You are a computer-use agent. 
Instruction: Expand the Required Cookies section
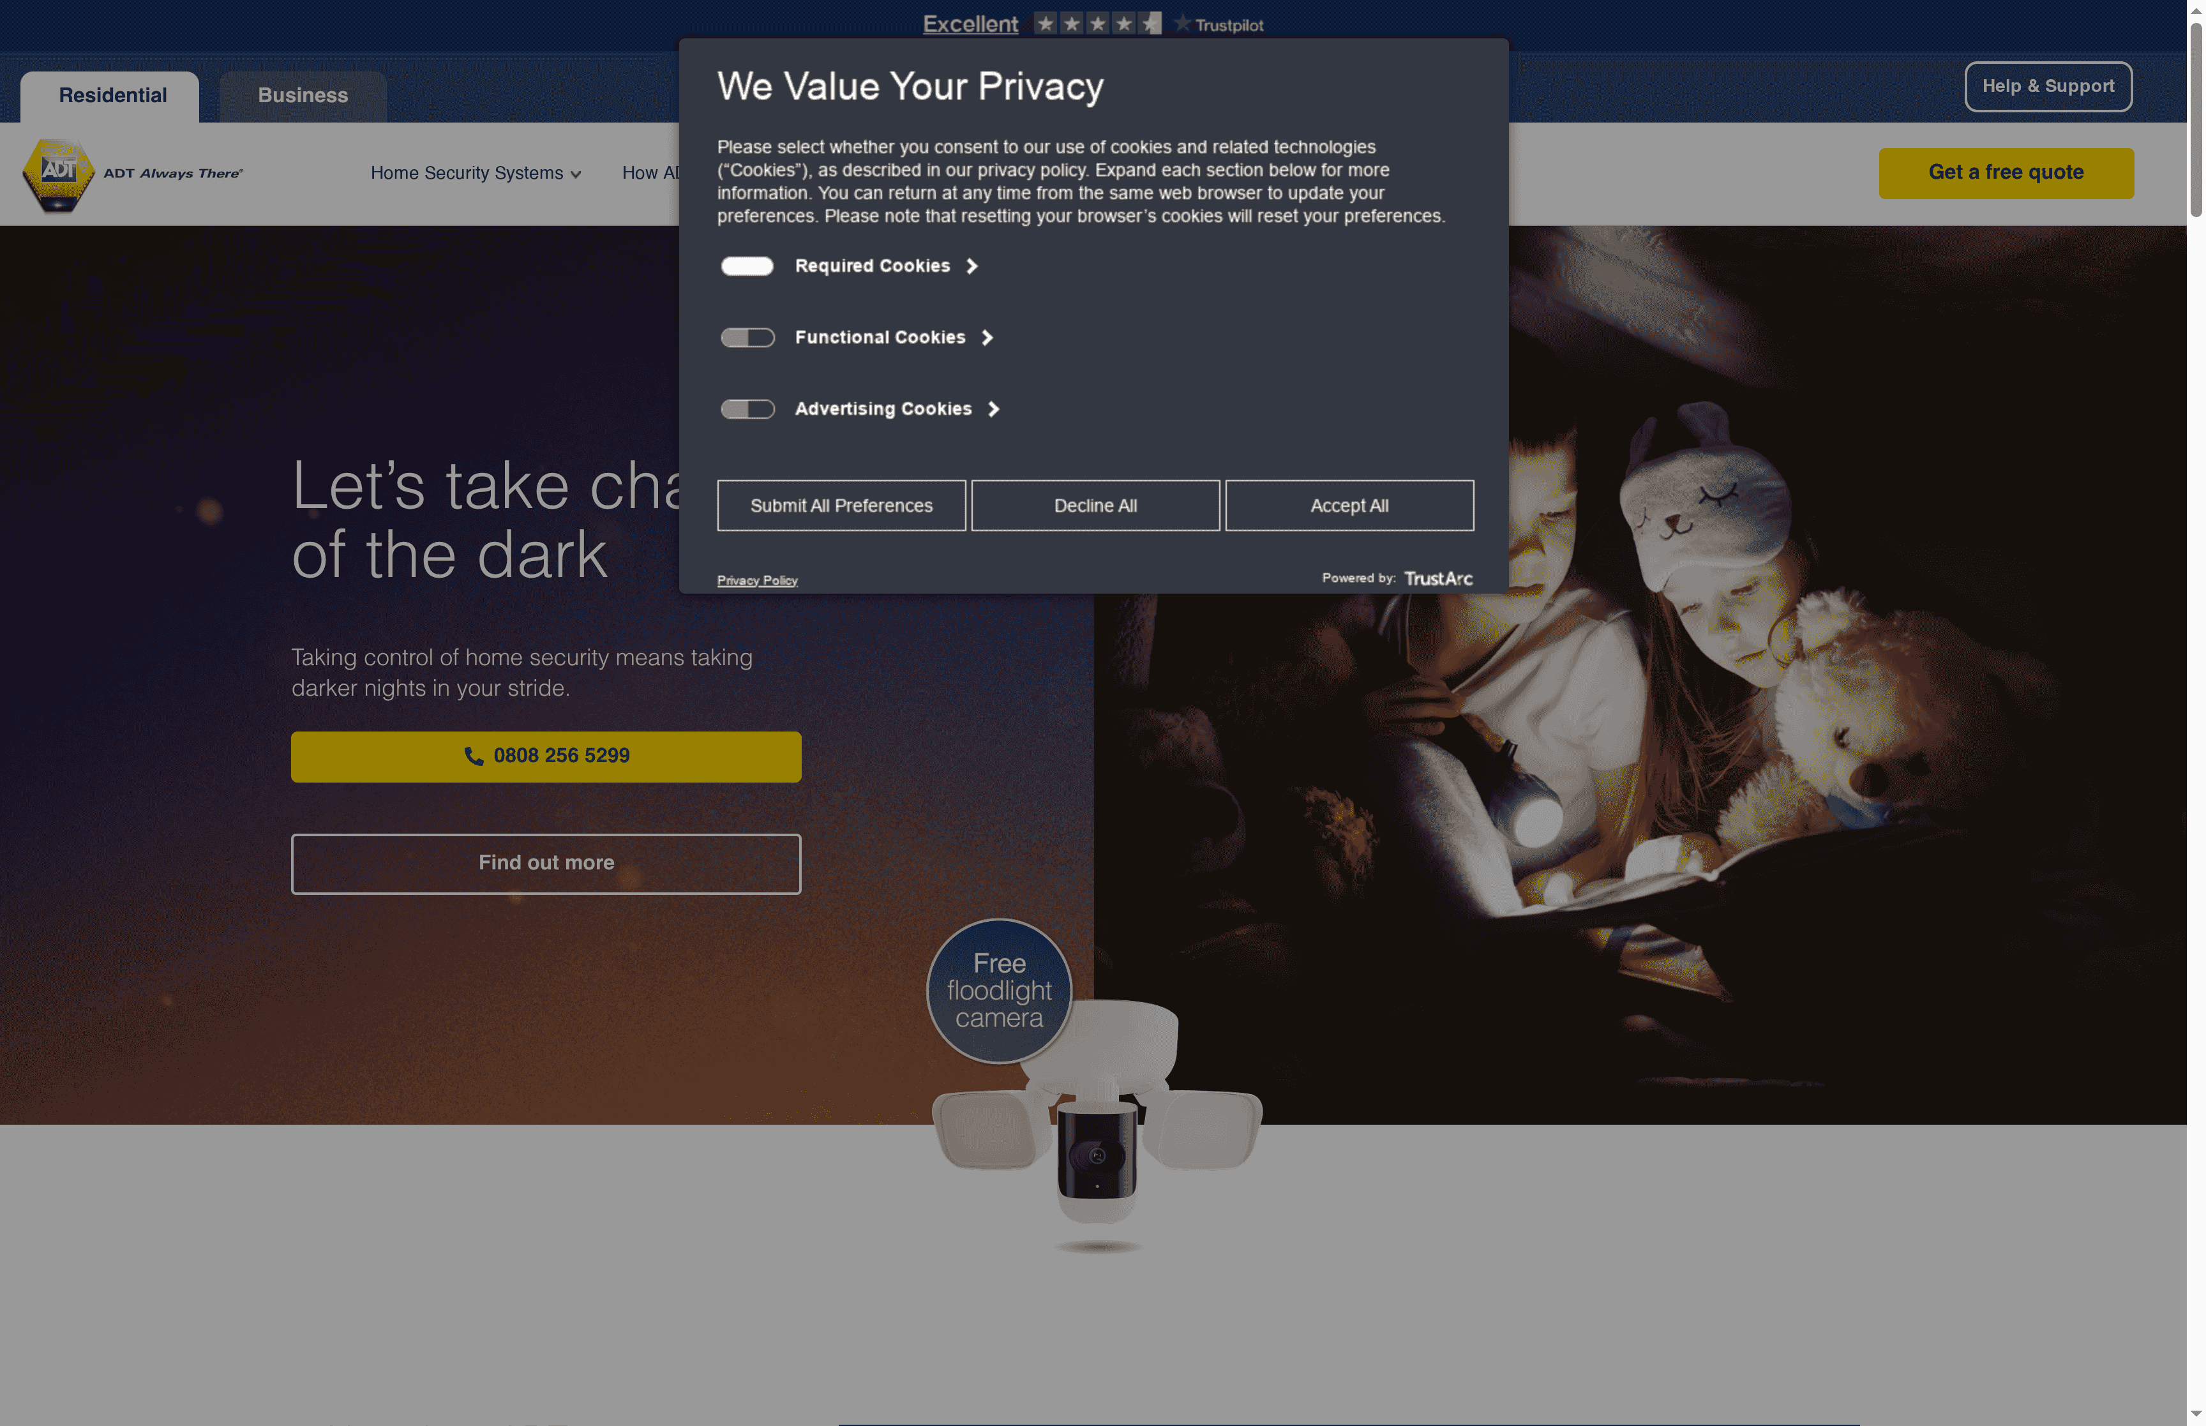(972, 266)
